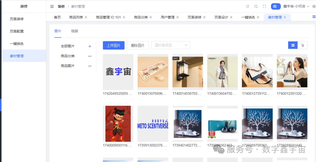Image resolution: width=316 pixels, height=162 pixels.
Task: Select the Nezha cartoon character image
Action: (118, 124)
